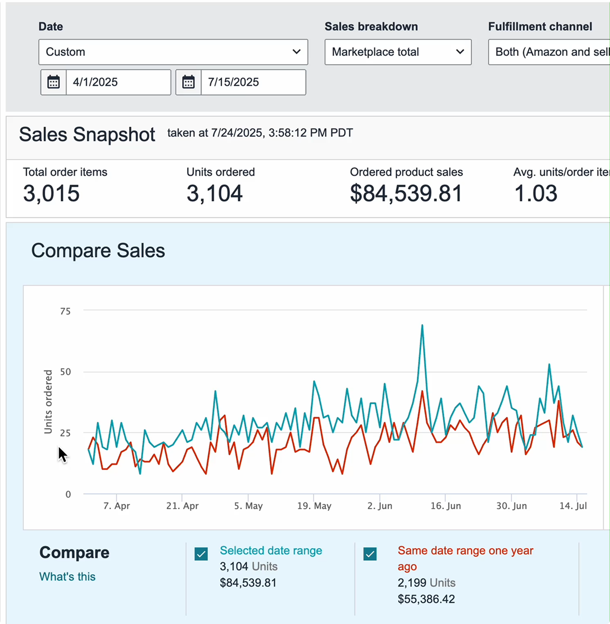
Task: Select the Total order items 3,015 value
Action: [51, 194]
